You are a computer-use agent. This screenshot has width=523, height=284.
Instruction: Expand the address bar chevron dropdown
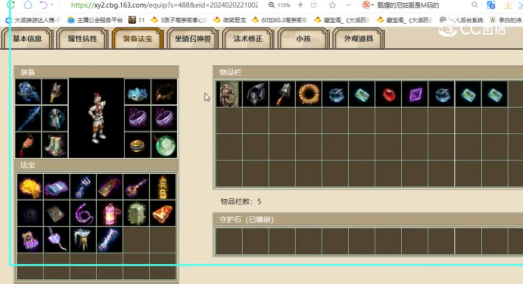pyautogui.click(x=349, y=5)
